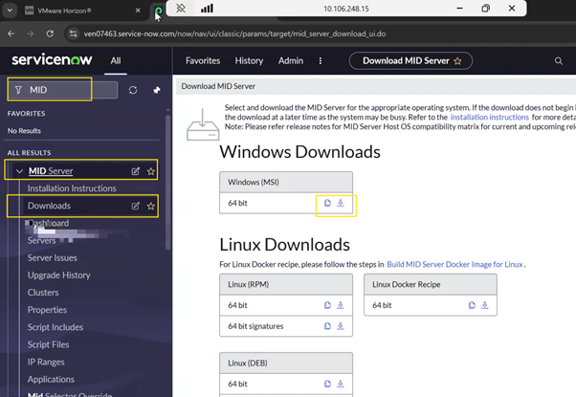Image resolution: width=576 pixels, height=397 pixels.
Task: Favorite the Downloads module star
Action: [150, 206]
